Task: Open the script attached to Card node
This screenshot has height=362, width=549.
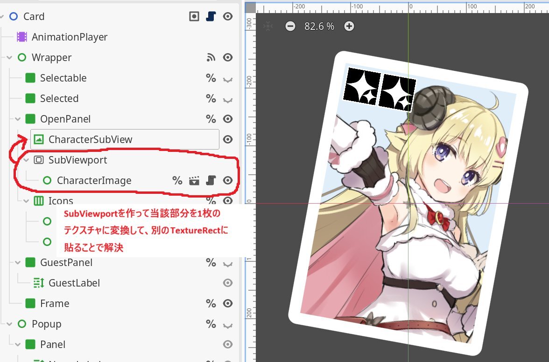Action: [x=211, y=16]
